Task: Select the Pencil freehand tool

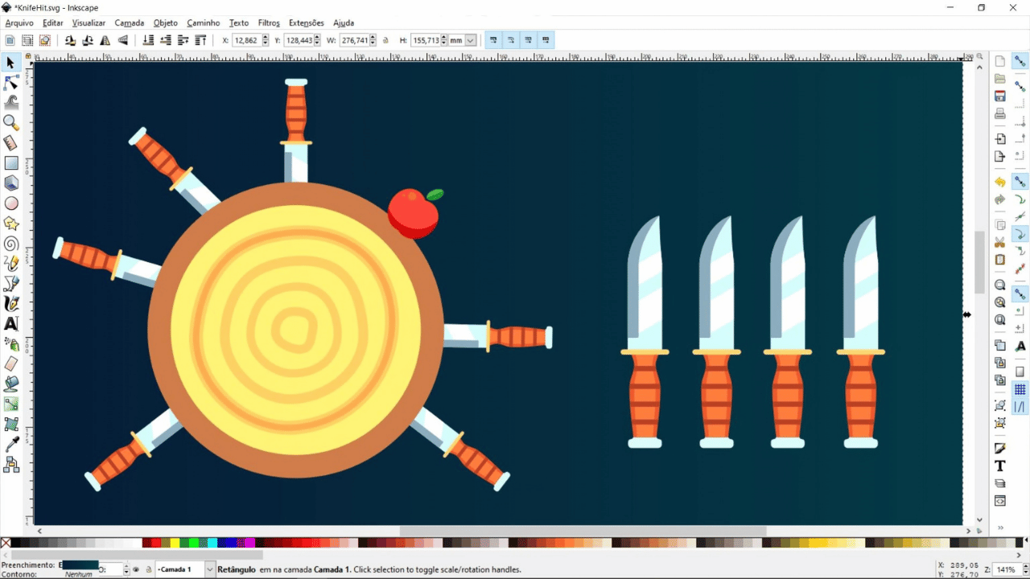Action: click(x=11, y=264)
